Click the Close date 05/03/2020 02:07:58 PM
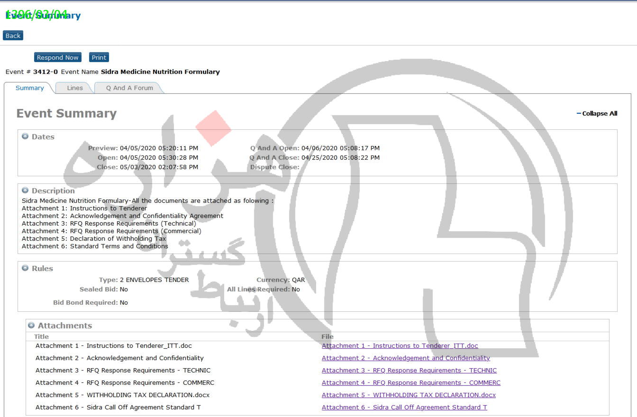 [159, 167]
